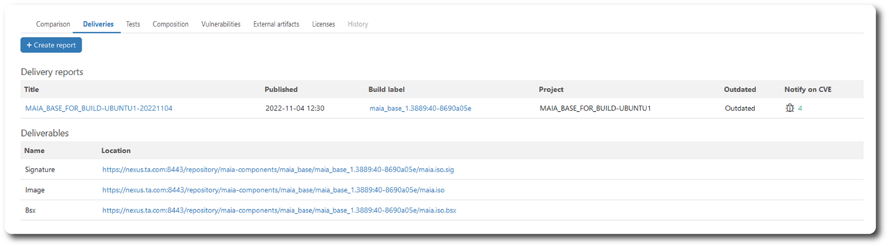Click the Outdated column header
Viewport: 889px width, 247px height.
click(740, 89)
